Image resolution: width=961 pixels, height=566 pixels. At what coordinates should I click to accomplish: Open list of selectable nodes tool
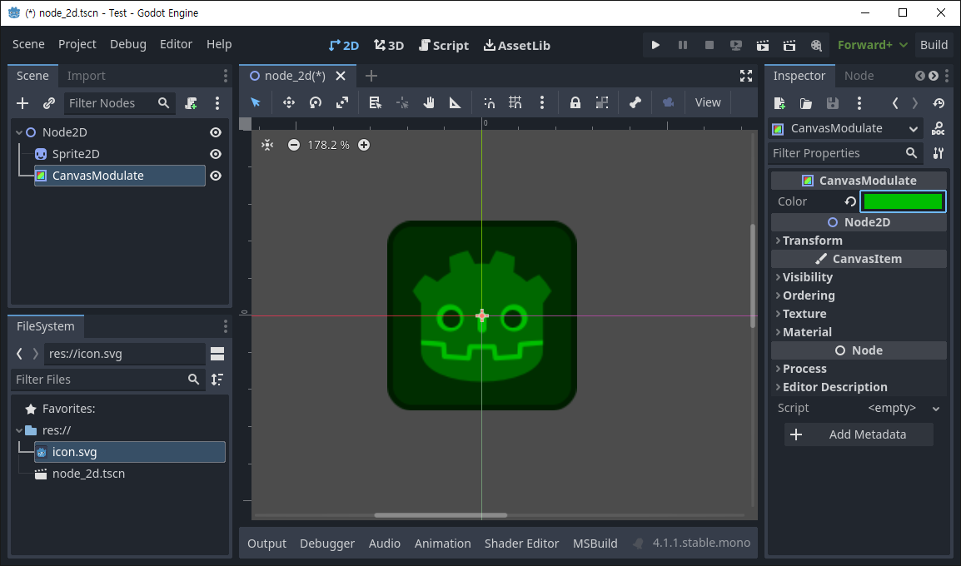[x=375, y=102]
